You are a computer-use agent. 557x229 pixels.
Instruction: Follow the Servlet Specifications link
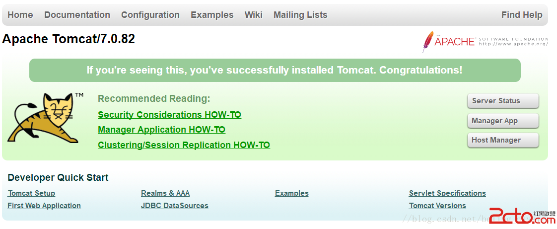coord(447,193)
